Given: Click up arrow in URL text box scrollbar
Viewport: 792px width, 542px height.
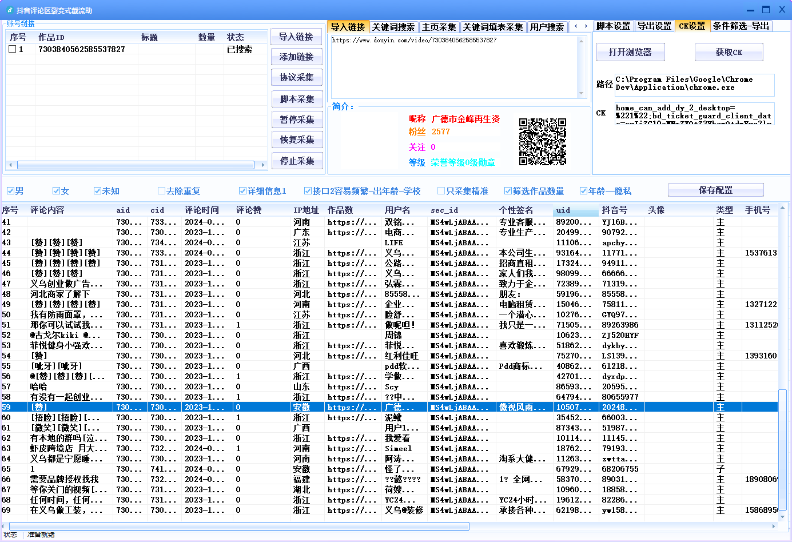Looking at the screenshot, I should point(581,41).
